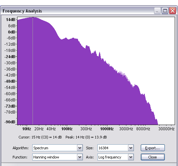
Task: Click the Size: label
Action: tap(90, 148)
